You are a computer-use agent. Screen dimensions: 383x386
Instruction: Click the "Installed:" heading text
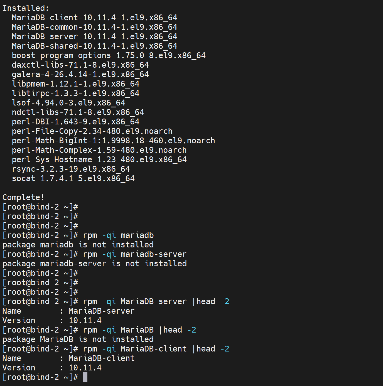pos(26,8)
